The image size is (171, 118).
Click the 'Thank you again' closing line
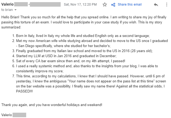click(x=52, y=105)
